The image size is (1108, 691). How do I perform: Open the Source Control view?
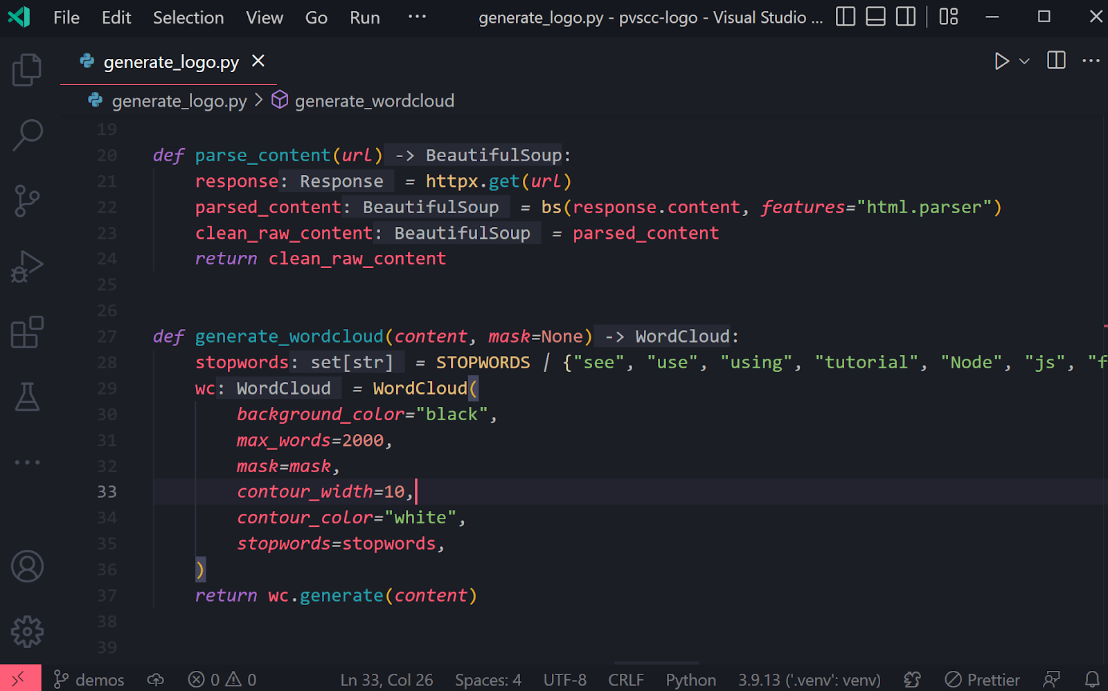(26, 201)
